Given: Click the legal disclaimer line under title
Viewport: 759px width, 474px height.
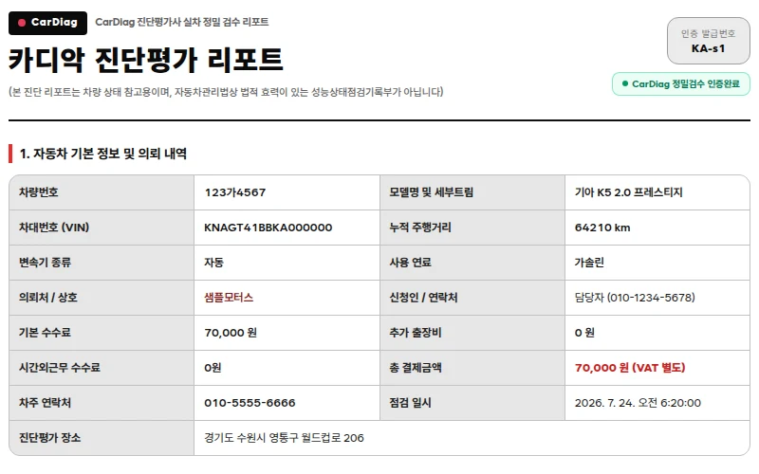Looking at the screenshot, I should point(226,92).
